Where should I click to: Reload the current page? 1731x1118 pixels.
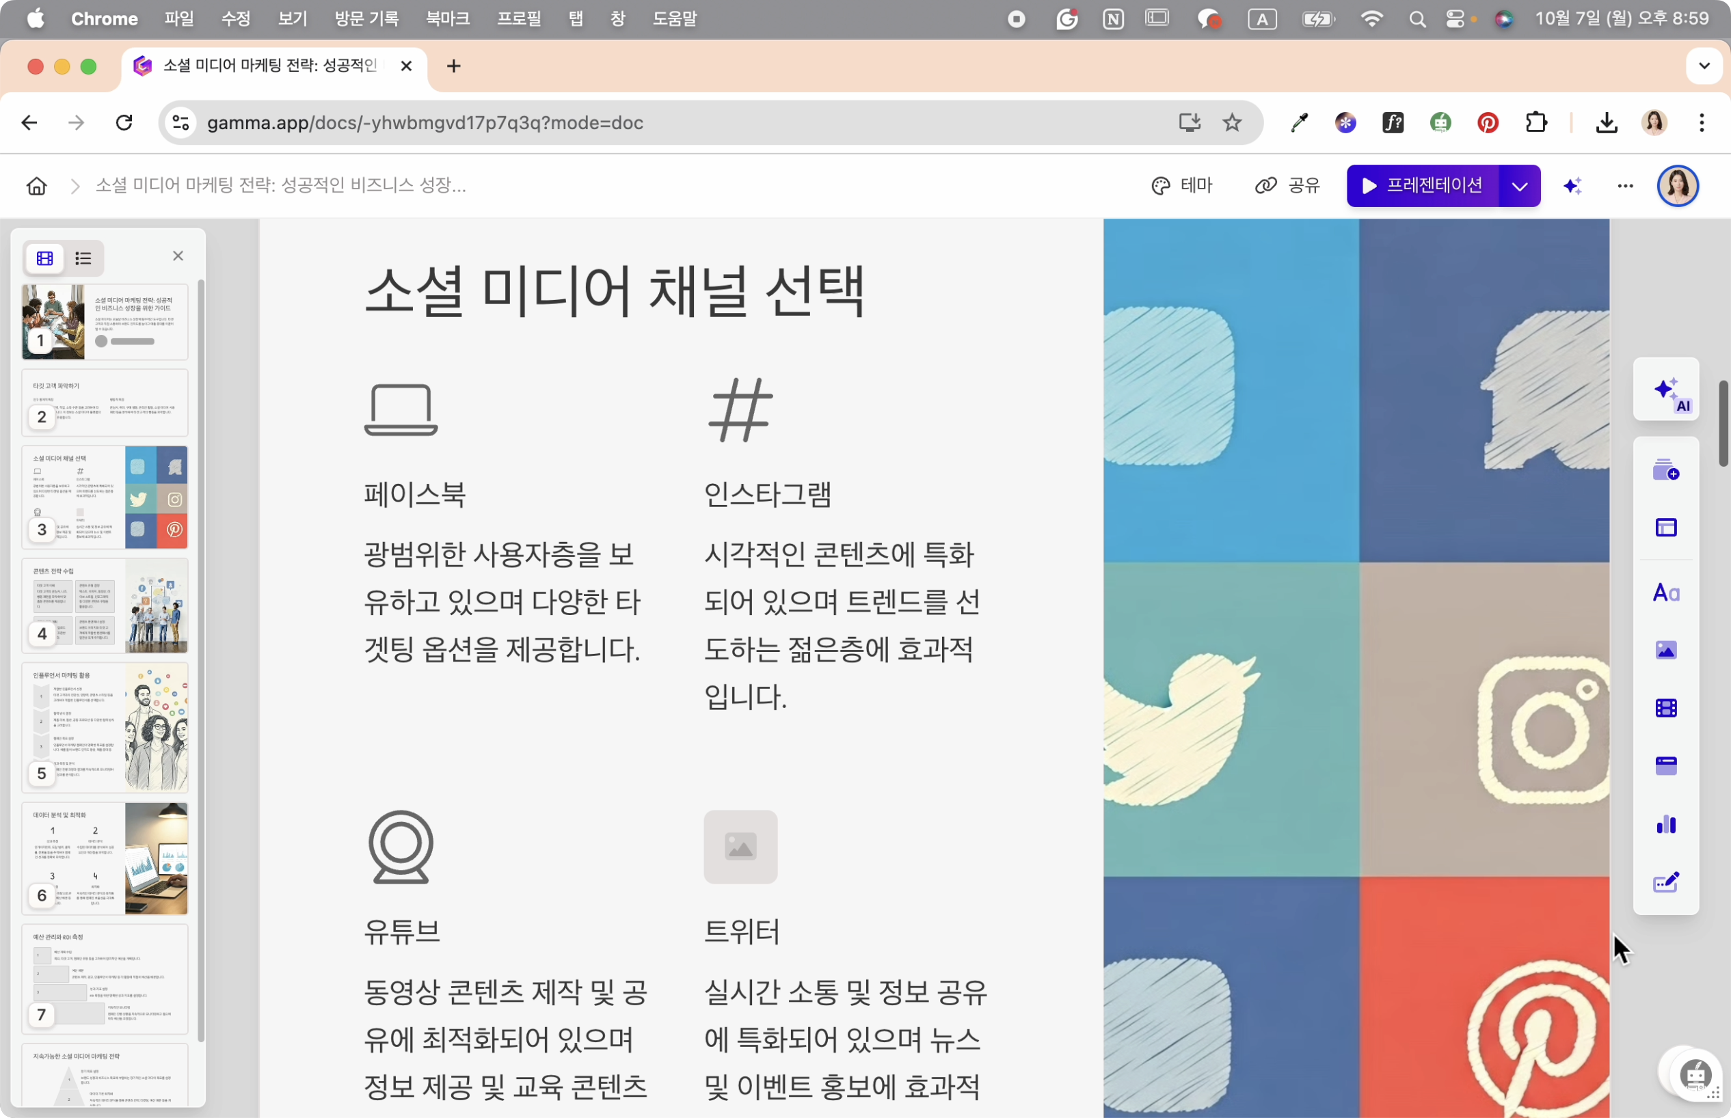coord(124,123)
